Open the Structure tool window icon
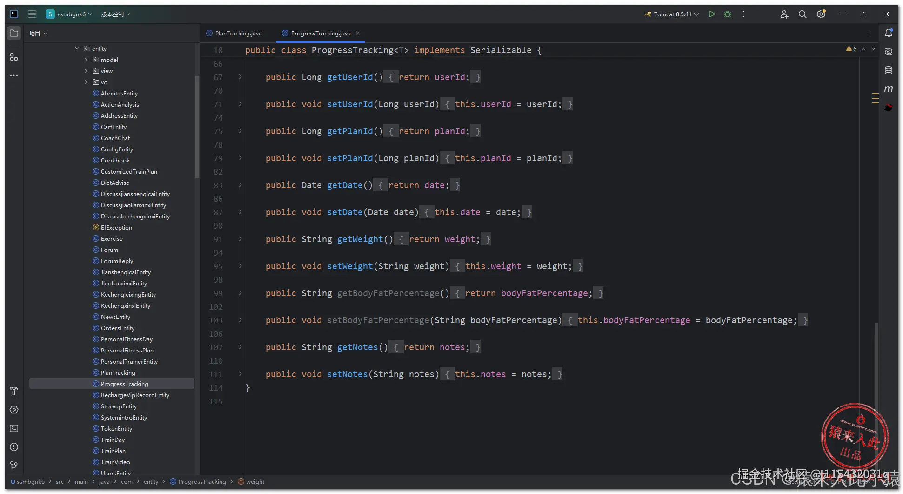Viewport: 903px width, 494px height. point(14,57)
